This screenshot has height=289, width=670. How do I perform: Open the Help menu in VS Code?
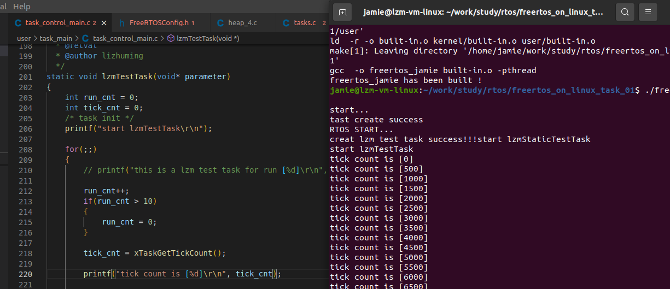[21, 7]
